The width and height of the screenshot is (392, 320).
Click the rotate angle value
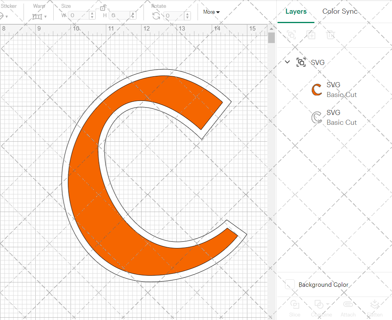tap(172, 16)
